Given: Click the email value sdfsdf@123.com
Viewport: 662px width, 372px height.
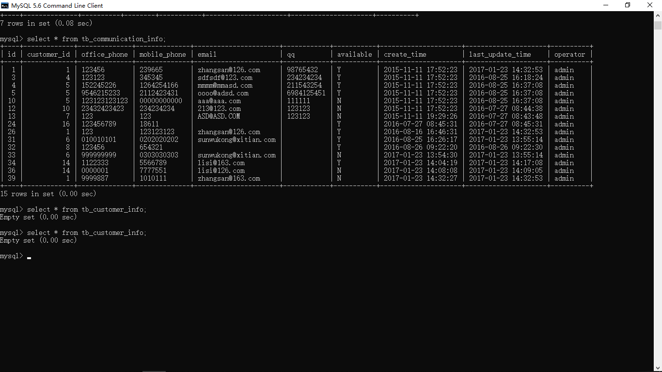Looking at the screenshot, I should point(225,77).
